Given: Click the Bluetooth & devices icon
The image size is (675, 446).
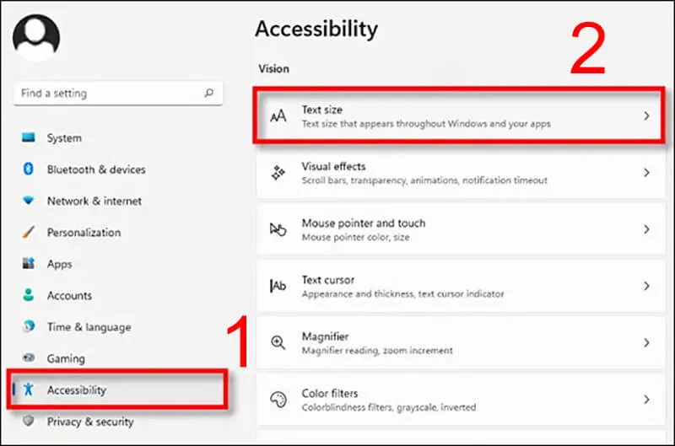Looking at the screenshot, I should [x=29, y=169].
